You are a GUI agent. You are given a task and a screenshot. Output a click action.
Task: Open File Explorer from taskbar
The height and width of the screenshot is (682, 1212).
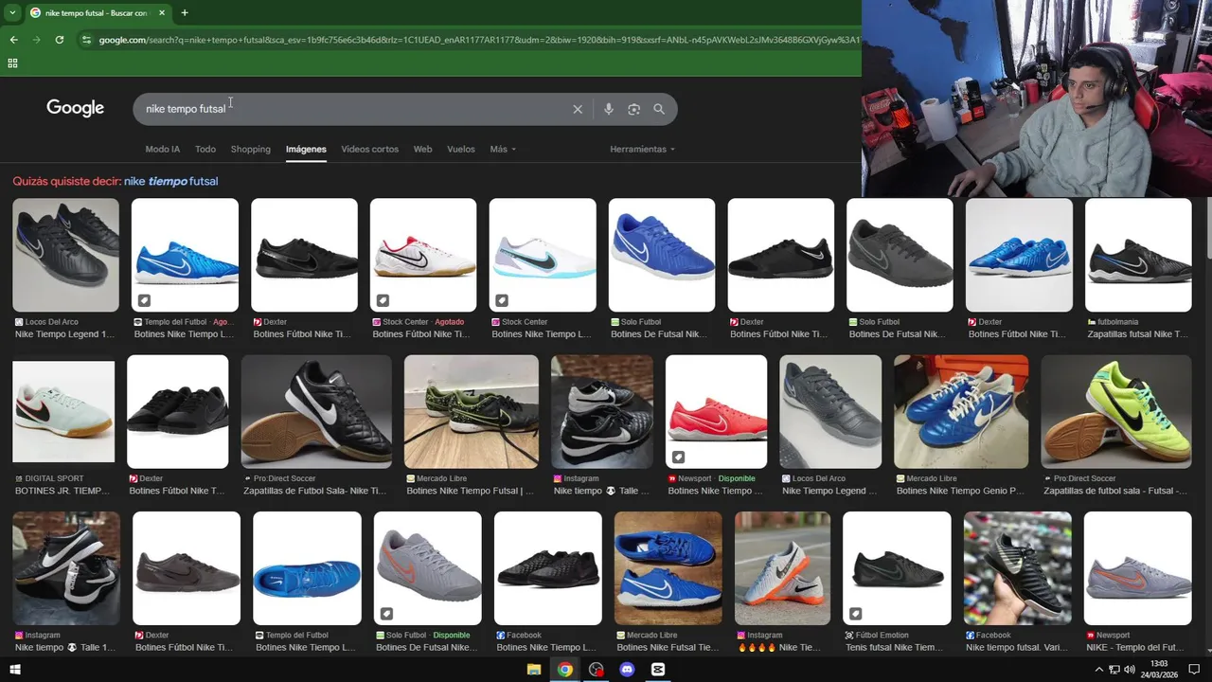tap(534, 670)
